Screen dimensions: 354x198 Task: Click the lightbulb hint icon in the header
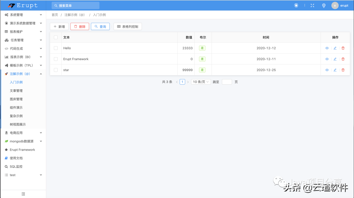(x=324, y=5)
